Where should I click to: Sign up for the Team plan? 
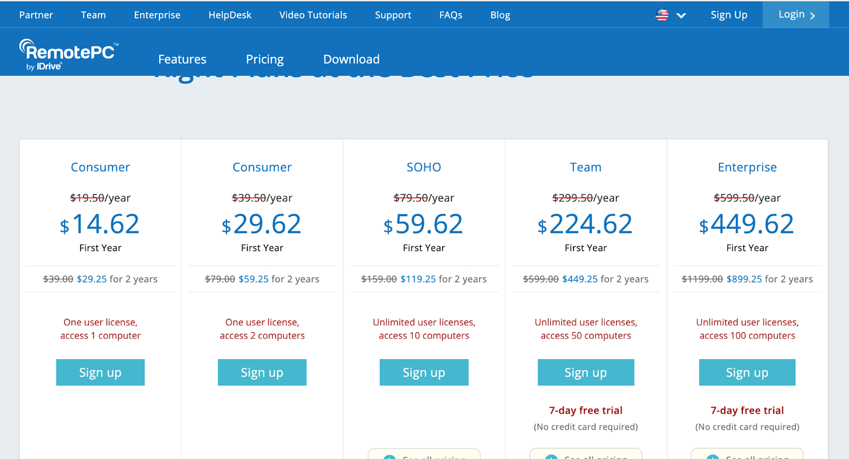tap(586, 373)
